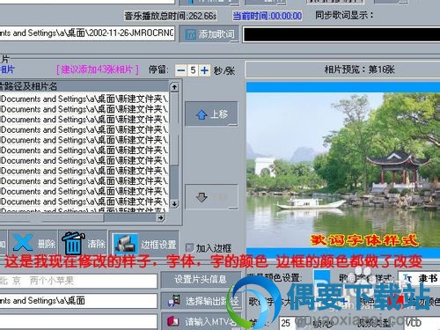Click the photo list scroll-up arrow
Viewport: 440px width, 330px height.
click(174, 87)
